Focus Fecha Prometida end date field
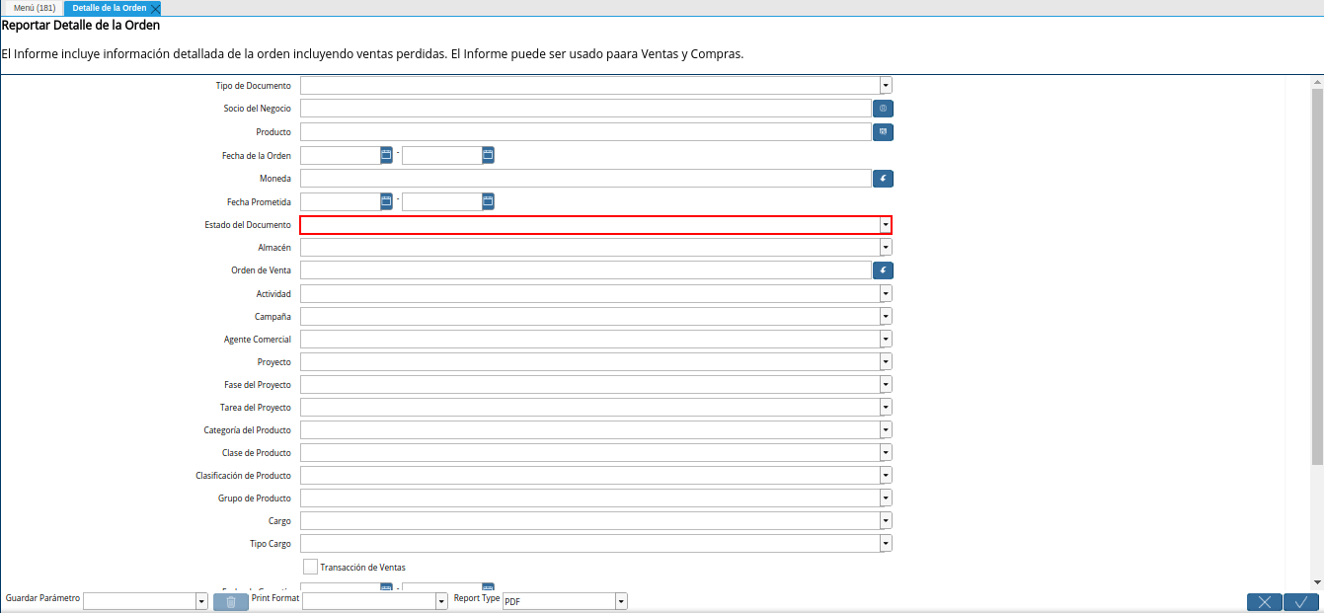Viewport: 1324px width, 613px height. [x=441, y=201]
